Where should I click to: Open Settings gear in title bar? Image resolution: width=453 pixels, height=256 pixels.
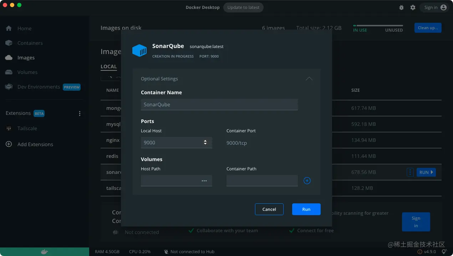(x=413, y=7)
